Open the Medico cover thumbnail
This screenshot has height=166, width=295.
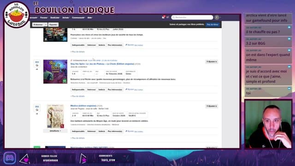point(55,116)
